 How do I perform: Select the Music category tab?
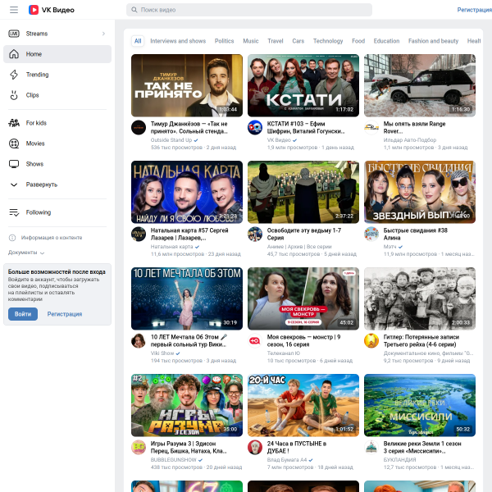(x=251, y=41)
